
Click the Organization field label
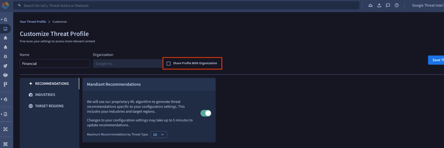[103, 55]
